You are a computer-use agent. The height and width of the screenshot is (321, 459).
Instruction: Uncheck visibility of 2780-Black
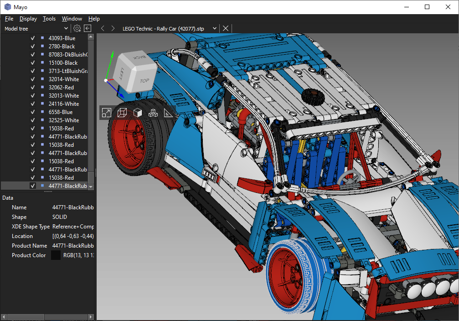(x=33, y=46)
